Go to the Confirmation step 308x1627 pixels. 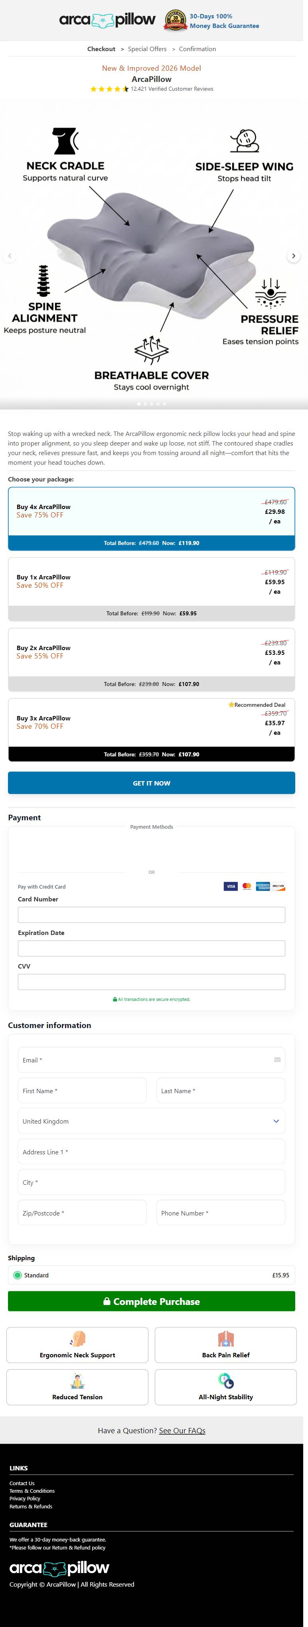point(197,49)
